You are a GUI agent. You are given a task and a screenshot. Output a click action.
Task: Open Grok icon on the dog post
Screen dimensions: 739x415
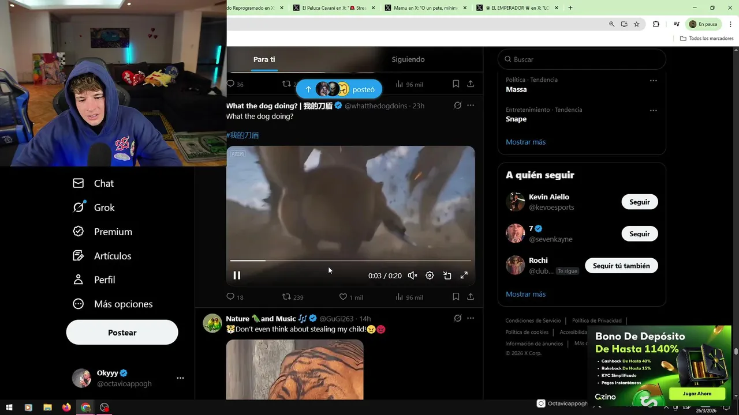(457, 105)
